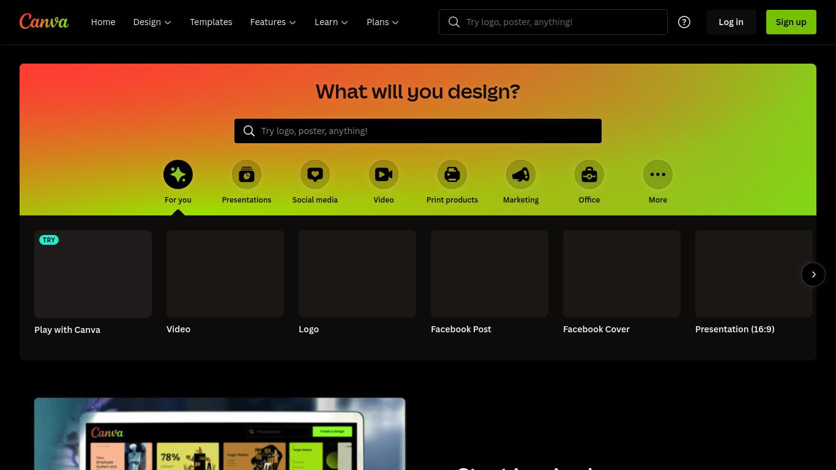
Task: Click the 'Play with Canva' label
Action: (67, 330)
